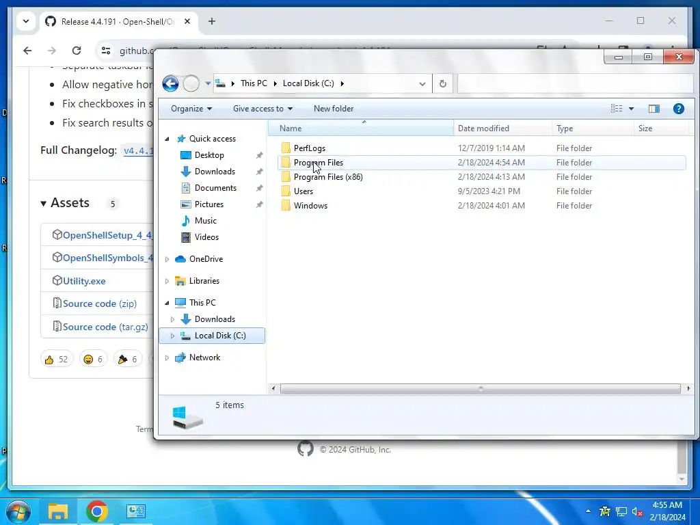This screenshot has width=700, height=525.
Task: Open Explorer help icon
Action: coord(679,109)
